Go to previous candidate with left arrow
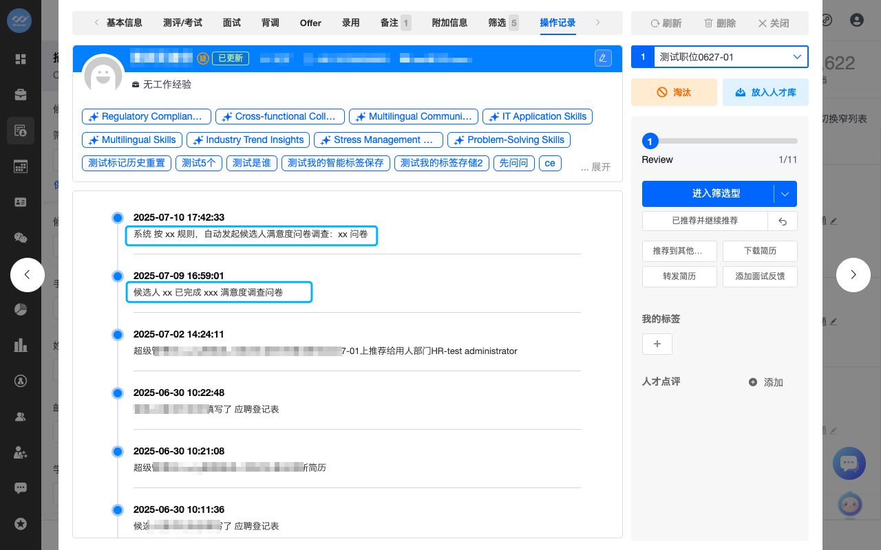Viewport: 881px width, 550px height. pyautogui.click(x=28, y=274)
